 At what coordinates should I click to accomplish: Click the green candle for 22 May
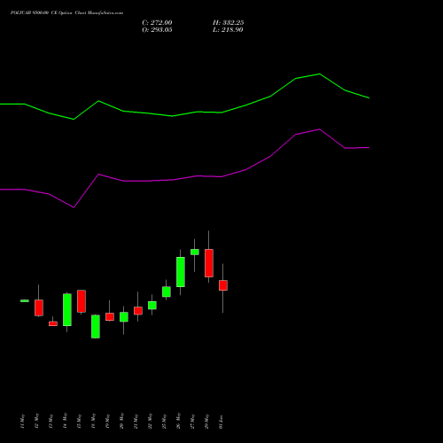(152, 306)
